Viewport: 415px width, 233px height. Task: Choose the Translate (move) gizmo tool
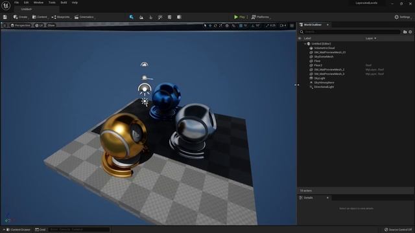tap(210, 26)
